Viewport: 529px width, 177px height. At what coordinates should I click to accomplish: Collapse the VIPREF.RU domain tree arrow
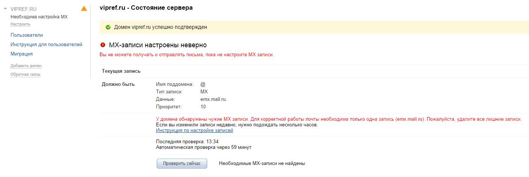5,9
